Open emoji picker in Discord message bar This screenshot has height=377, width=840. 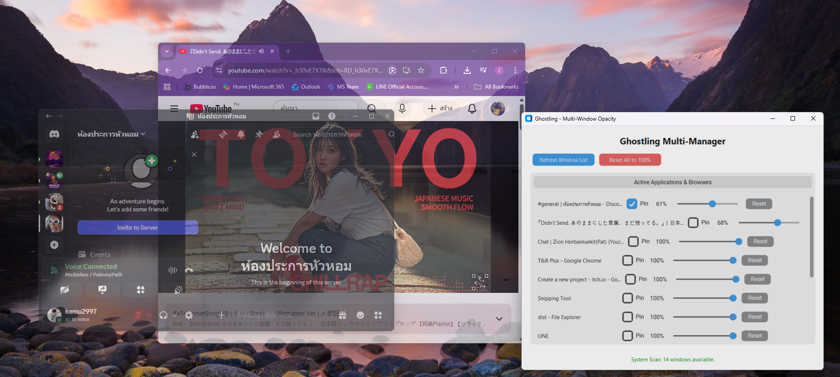tap(360, 315)
